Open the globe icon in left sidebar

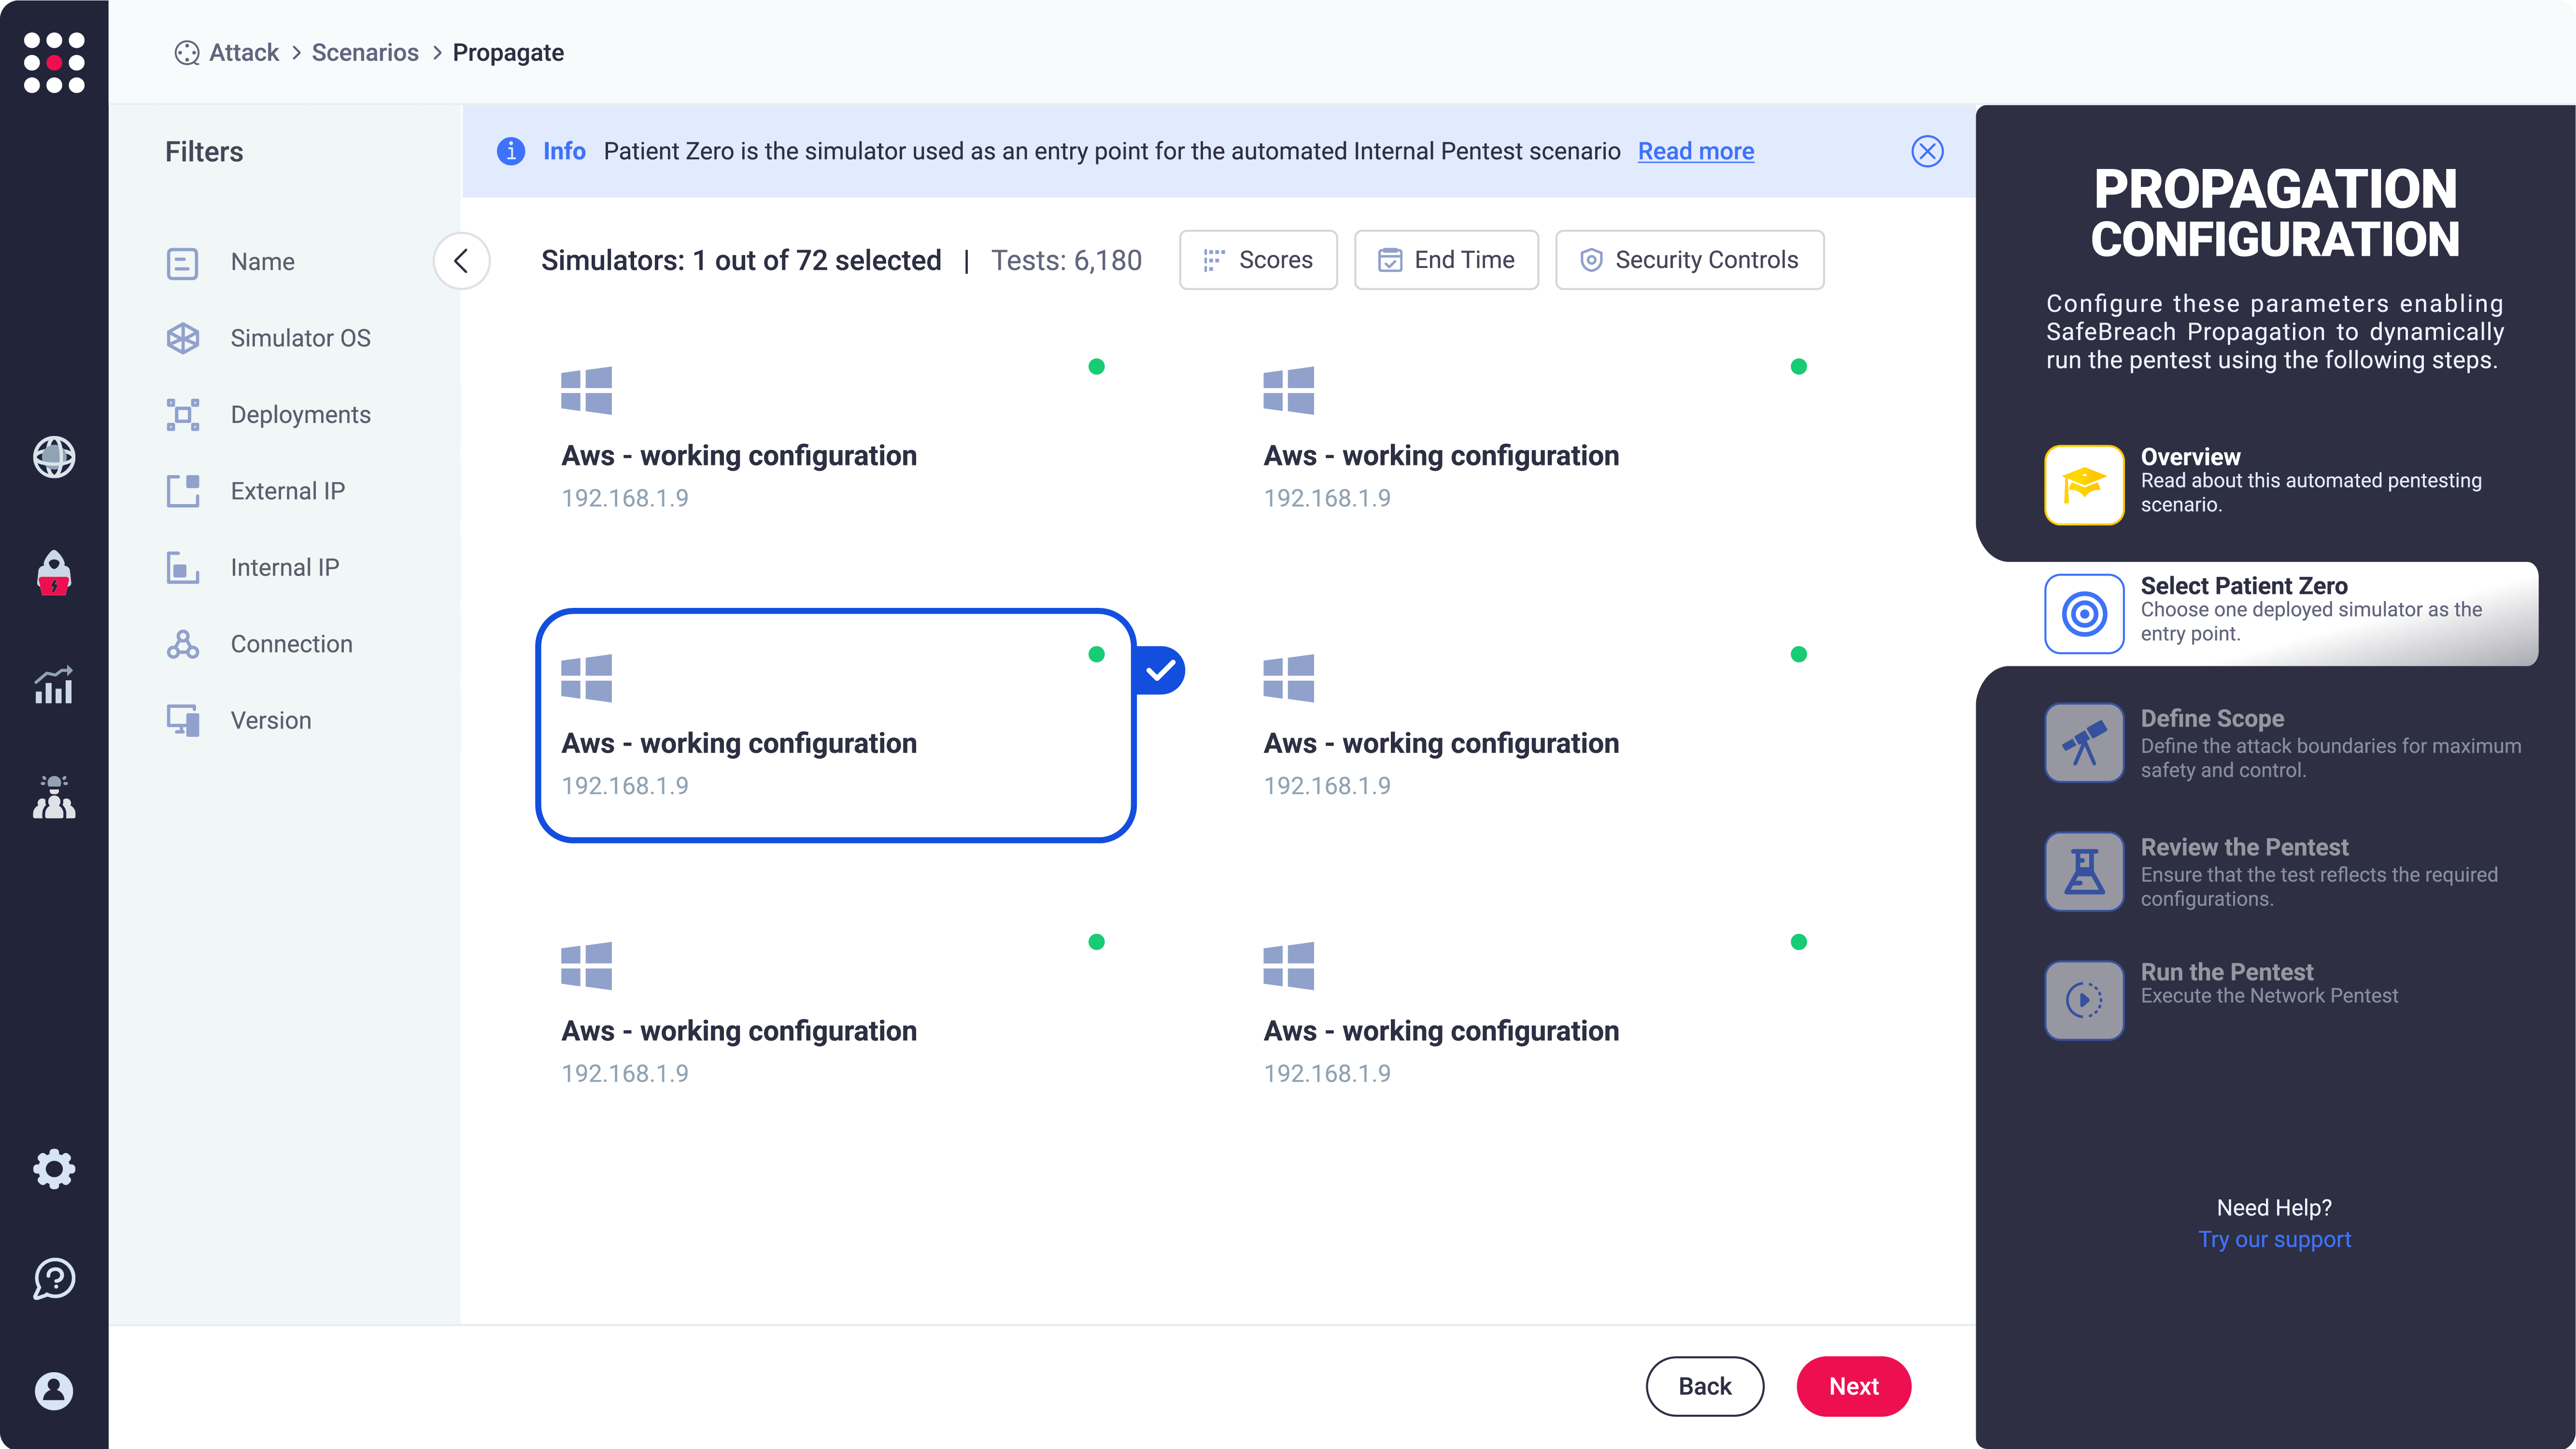[x=54, y=457]
